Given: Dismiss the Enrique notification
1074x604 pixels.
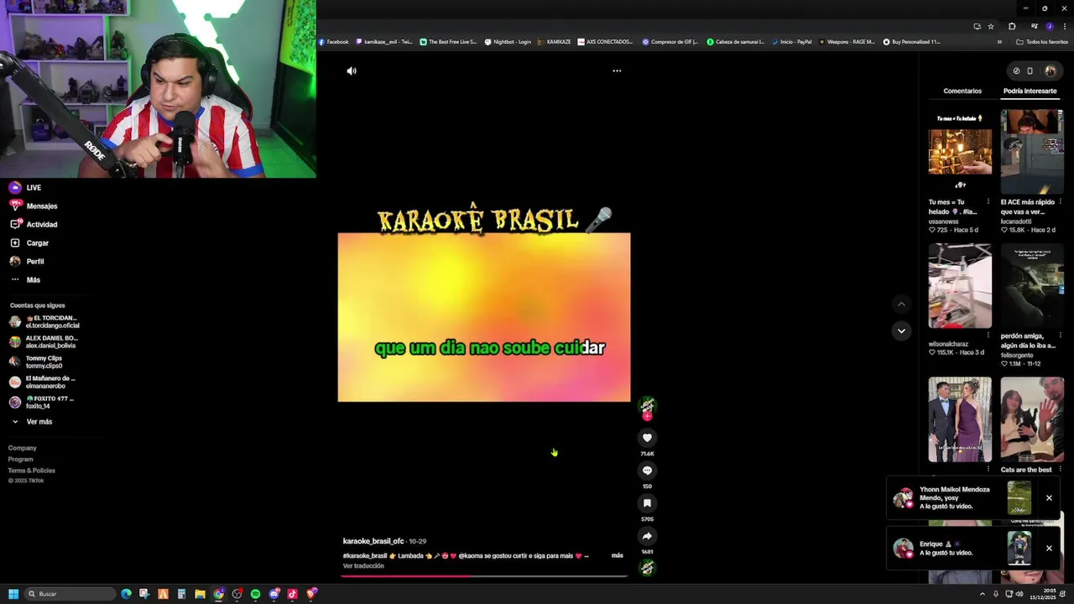Looking at the screenshot, I should pyautogui.click(x=1049, y=549).
